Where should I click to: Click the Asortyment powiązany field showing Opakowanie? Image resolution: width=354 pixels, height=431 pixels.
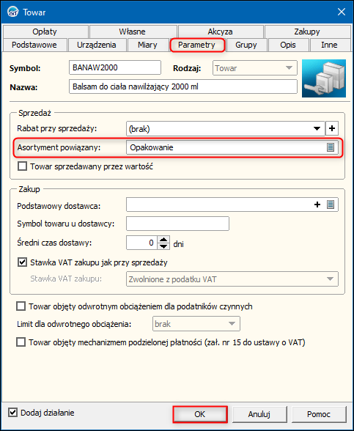[232, 147]
